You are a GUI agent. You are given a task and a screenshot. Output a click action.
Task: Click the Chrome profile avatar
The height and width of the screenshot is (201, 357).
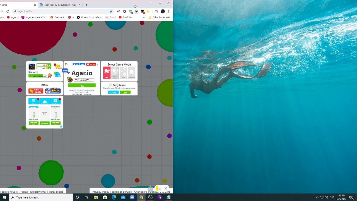click(x=163, y=11)
